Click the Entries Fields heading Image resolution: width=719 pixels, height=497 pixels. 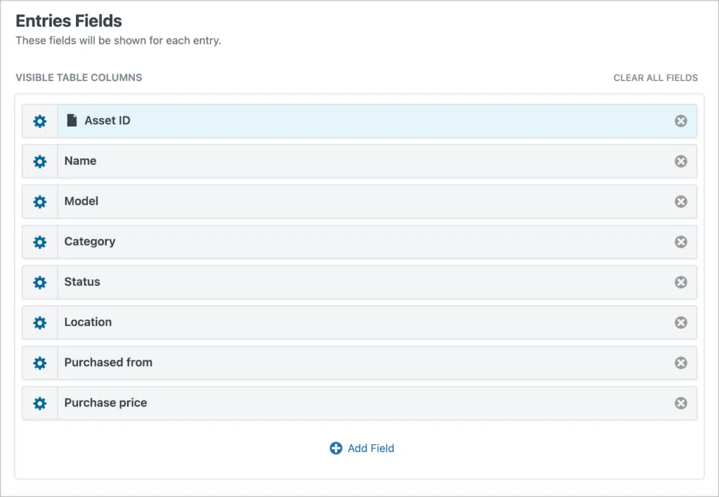pyautogui.click(x=69, y=21)
